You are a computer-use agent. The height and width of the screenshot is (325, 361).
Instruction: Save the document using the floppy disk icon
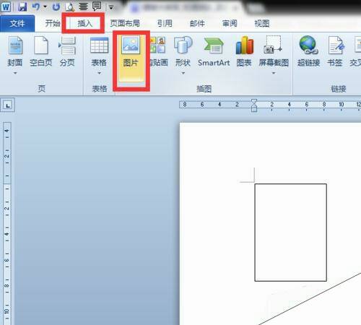(x=22, y=6)
